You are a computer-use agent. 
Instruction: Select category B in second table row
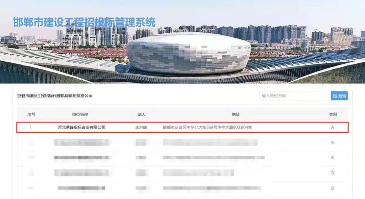pyautogui.click(x=333, y=142)
